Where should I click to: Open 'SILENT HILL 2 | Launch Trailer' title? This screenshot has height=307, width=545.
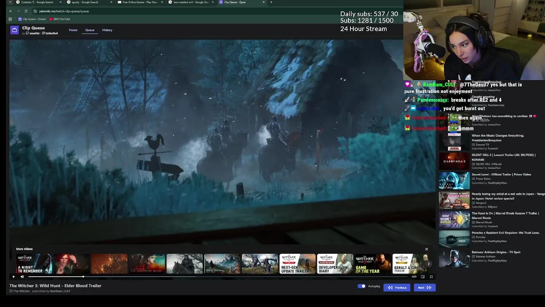(x=504, y=157)
